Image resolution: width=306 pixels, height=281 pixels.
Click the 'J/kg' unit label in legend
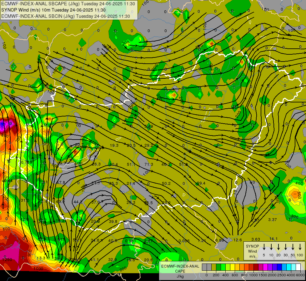(x=180, y=276)
